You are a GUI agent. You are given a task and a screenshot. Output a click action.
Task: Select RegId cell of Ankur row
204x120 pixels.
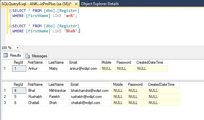[x=19, y=68]
